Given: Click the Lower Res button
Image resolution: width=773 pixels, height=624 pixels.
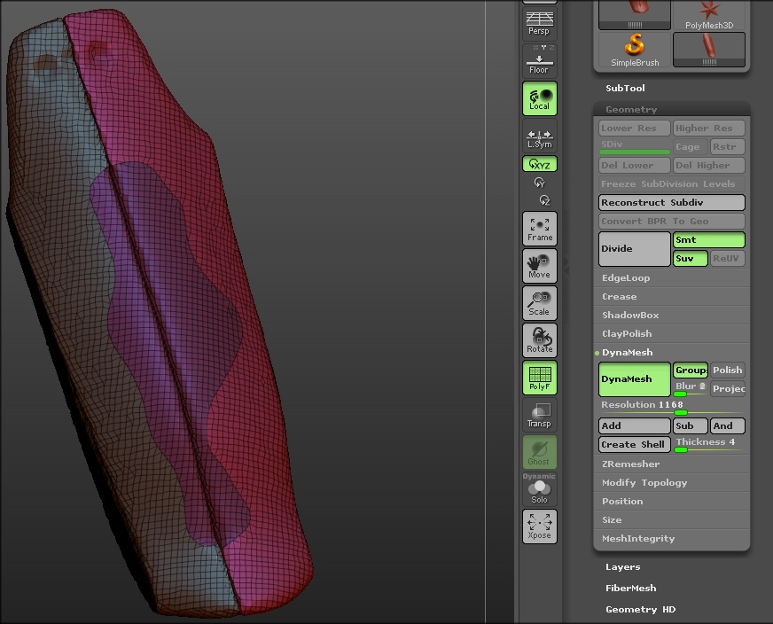Looking at the screenshot, I should 635,129.
